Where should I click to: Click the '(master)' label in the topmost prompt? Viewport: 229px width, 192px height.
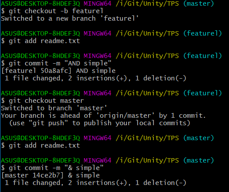tap(199, 4)
